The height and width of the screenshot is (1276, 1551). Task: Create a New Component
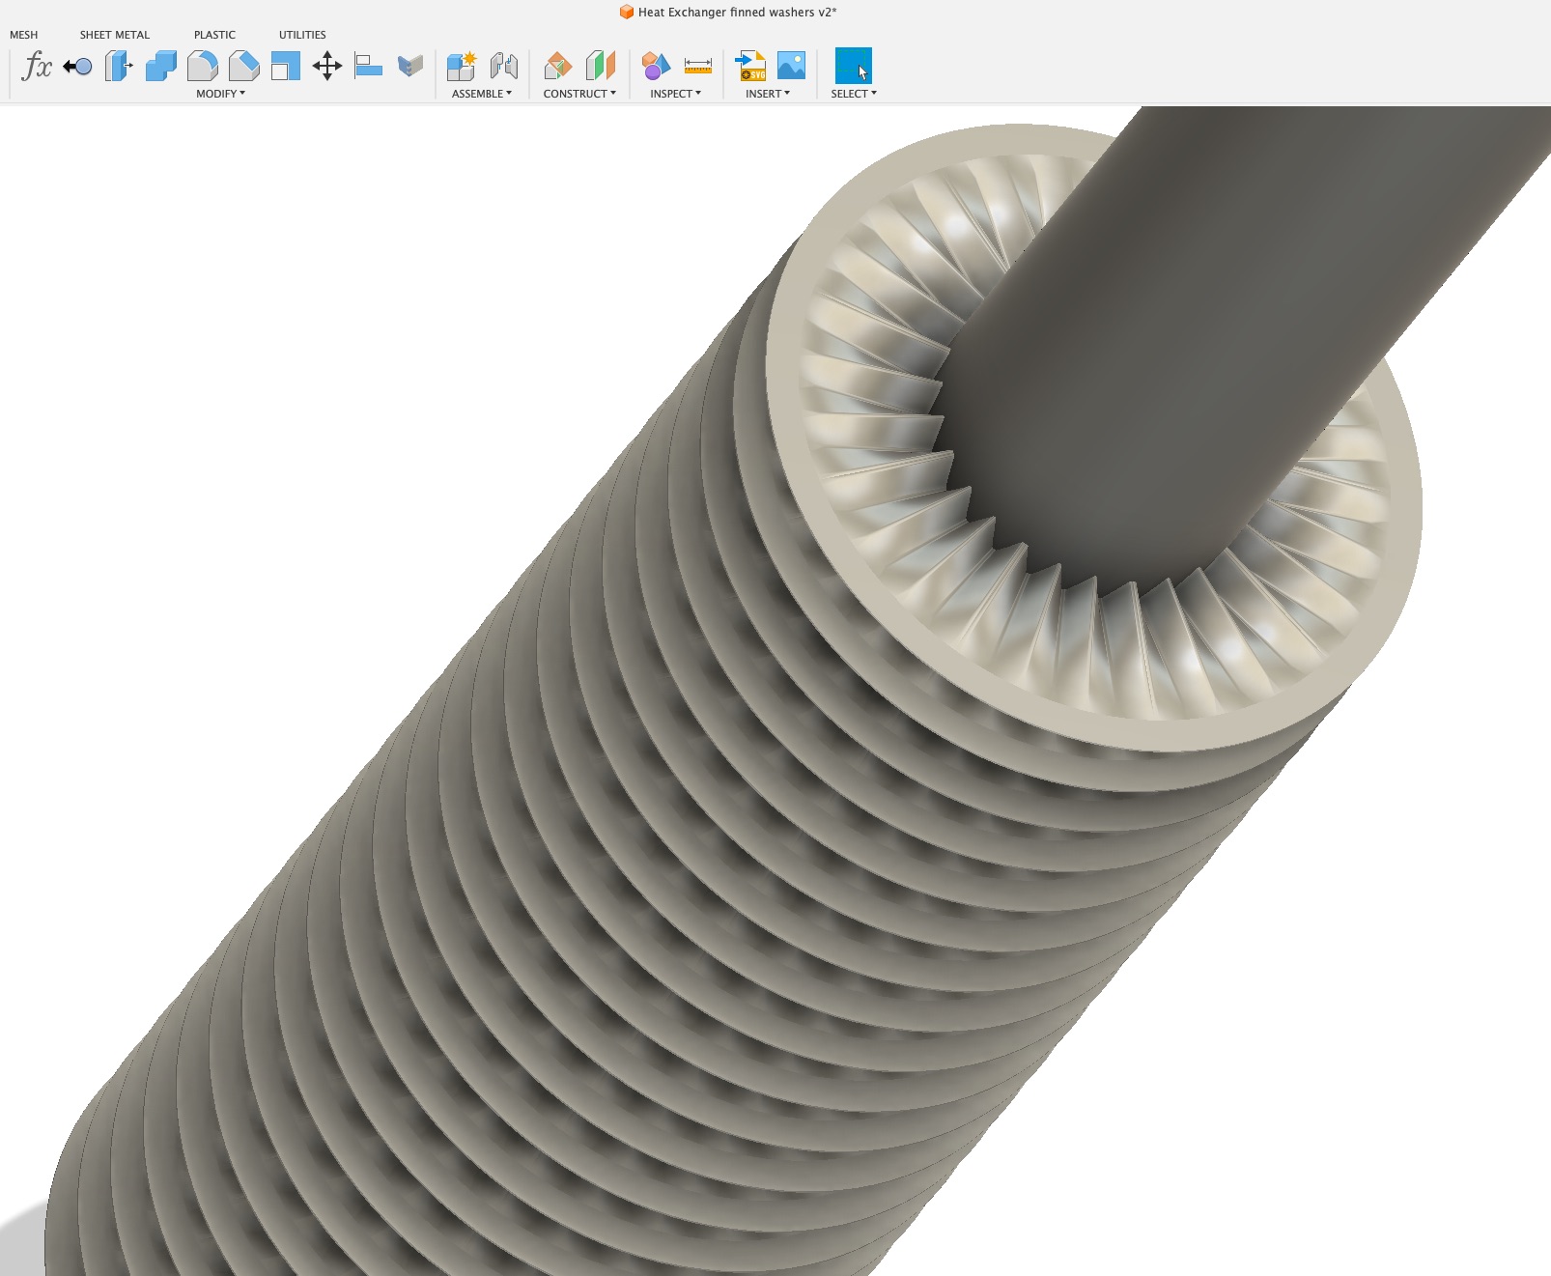[x=462, y=66]
